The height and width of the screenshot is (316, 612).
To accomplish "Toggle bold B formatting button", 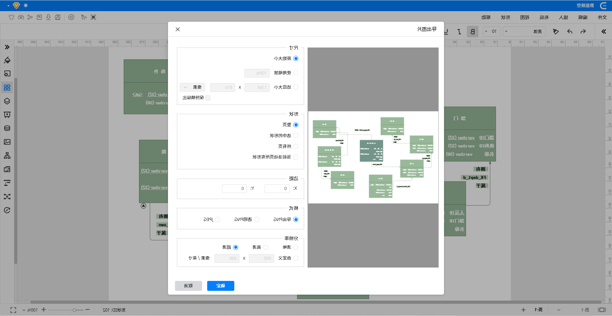I will pyautogui.click(x=473, y=32).
